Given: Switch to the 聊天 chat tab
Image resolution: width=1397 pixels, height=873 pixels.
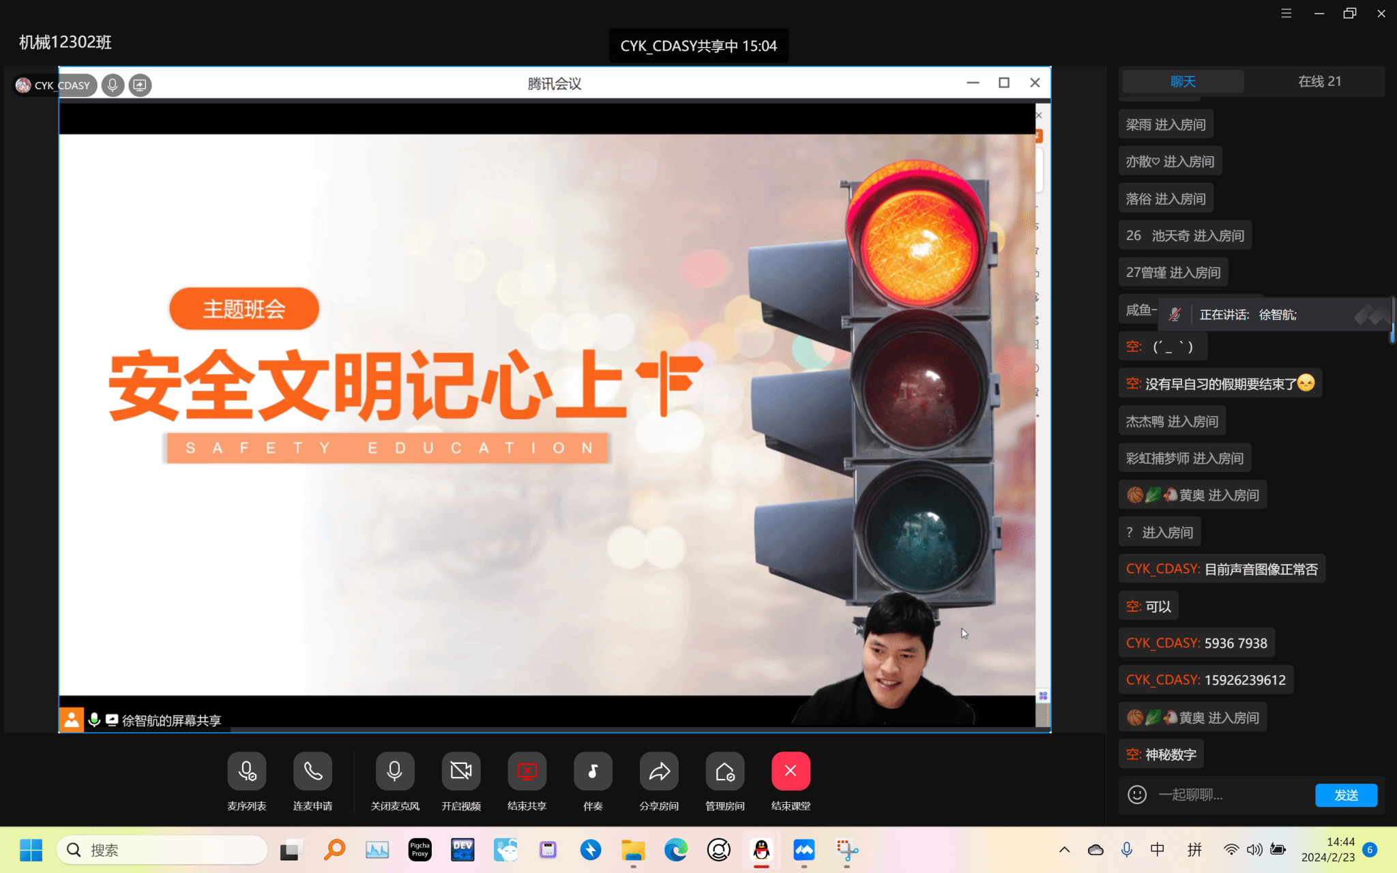Looking at the screenshot, I should 1183,82.
